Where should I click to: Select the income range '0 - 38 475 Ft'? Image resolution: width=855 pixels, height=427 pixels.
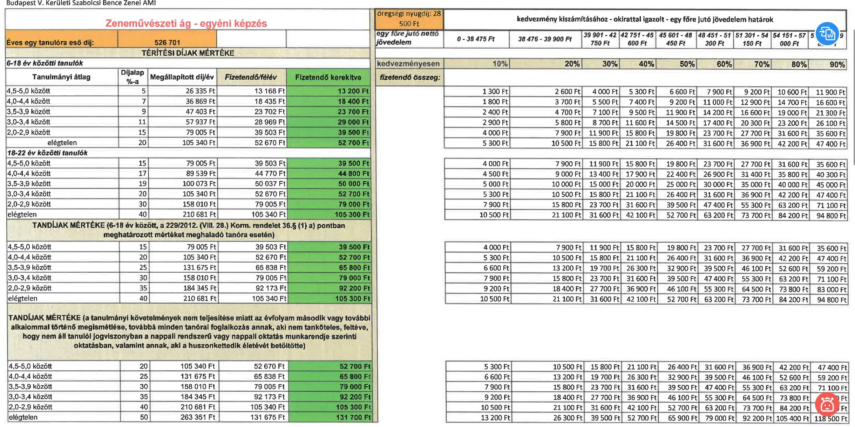[476, 39]
